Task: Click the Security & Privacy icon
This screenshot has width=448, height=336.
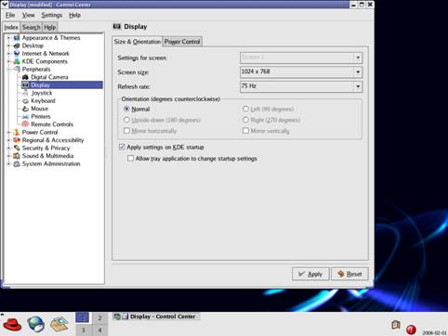Action: 17,148
